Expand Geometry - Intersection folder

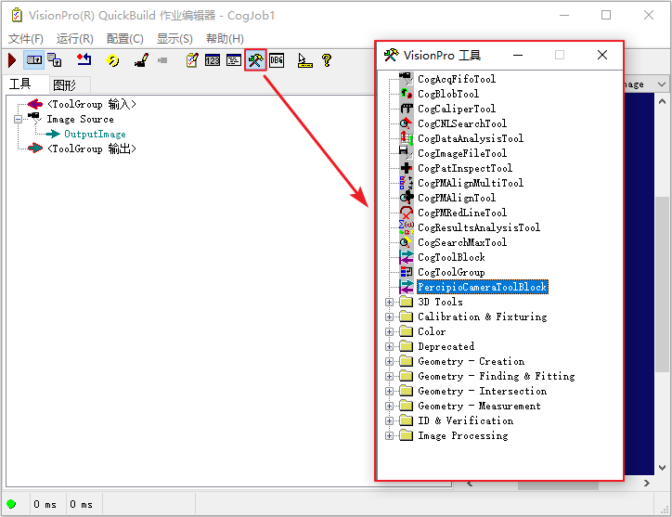coord(389,391)
